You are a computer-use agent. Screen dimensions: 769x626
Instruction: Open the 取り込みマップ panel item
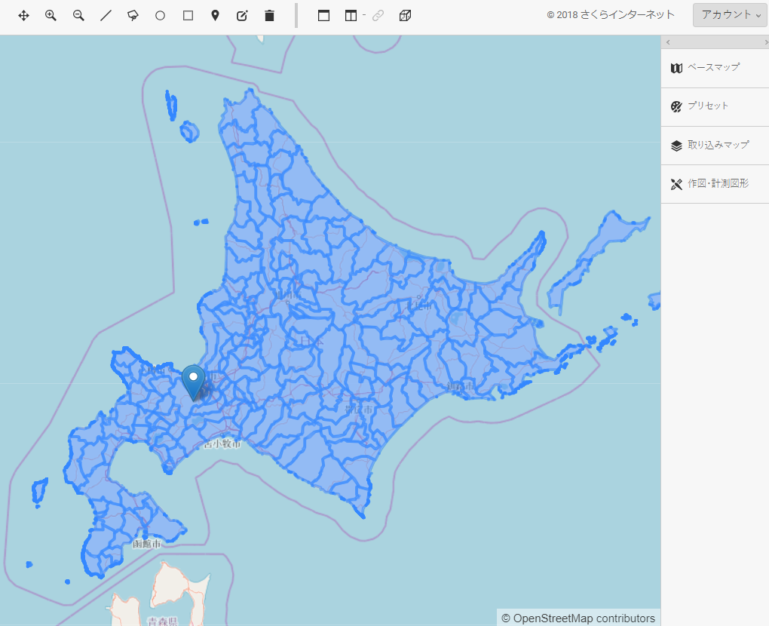coord(715,146)
